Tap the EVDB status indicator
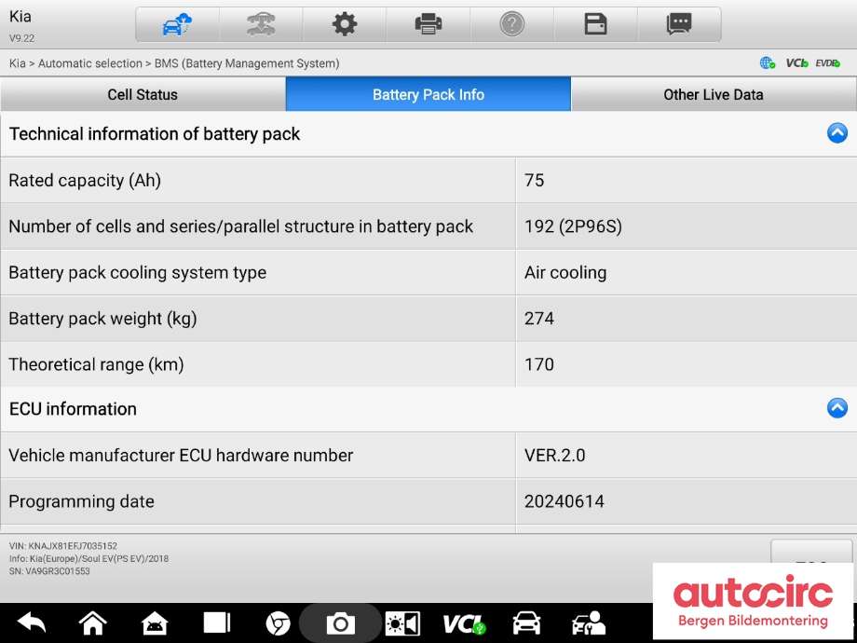The image size is (857, 643). point(827,63)
